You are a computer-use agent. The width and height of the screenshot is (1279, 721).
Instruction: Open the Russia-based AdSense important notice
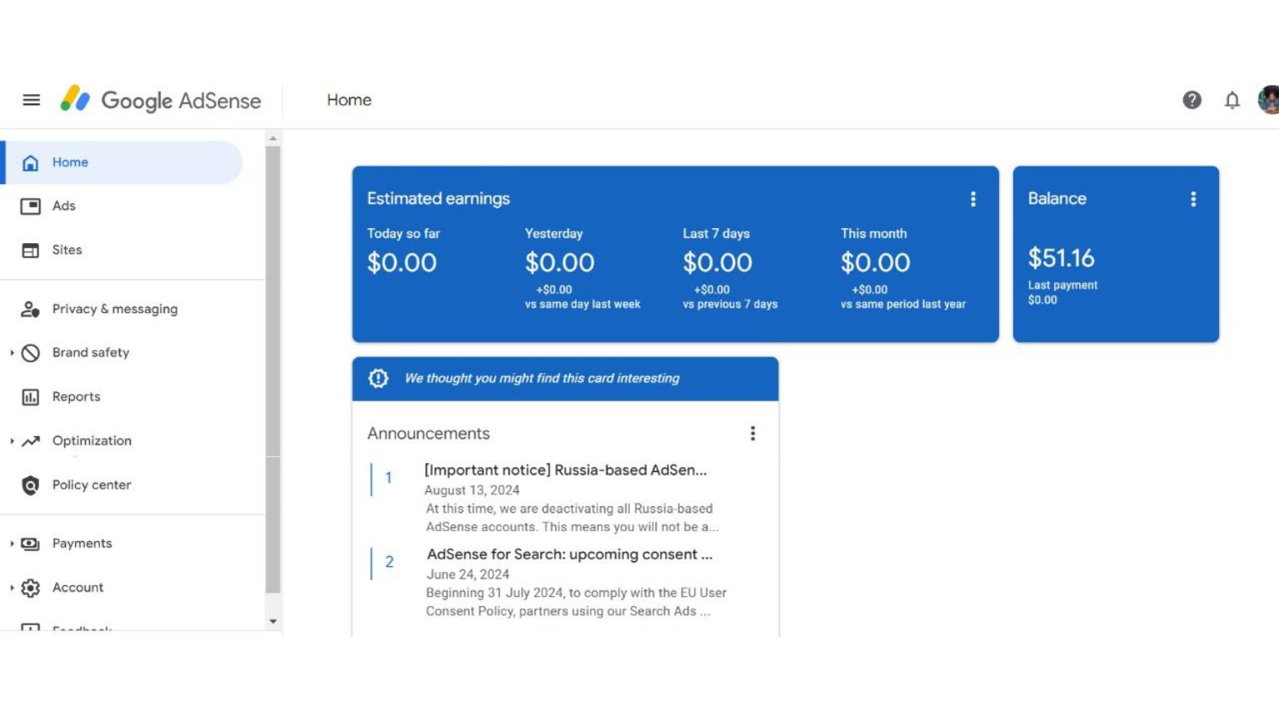[565, 470]
